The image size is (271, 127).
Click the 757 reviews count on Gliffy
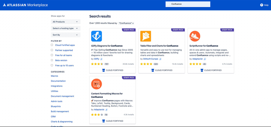106,64
